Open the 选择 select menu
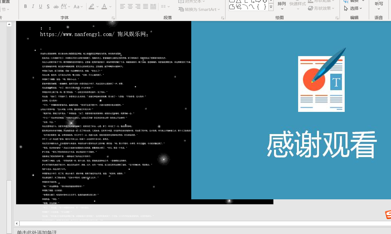The image size is (391, 234). [353, 8]
